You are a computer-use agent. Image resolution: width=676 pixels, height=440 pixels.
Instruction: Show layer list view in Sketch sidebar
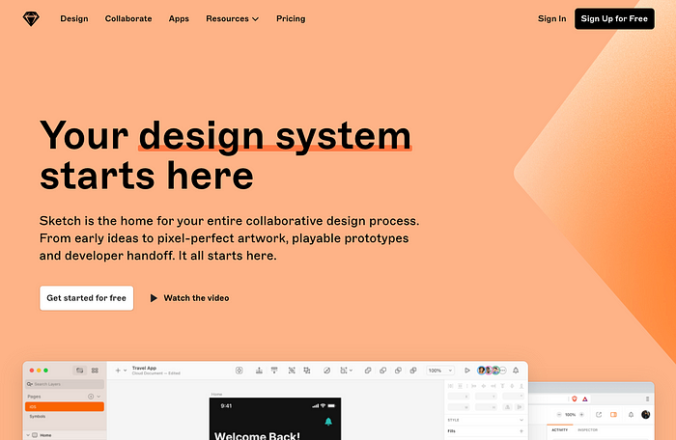coord(80,371)
